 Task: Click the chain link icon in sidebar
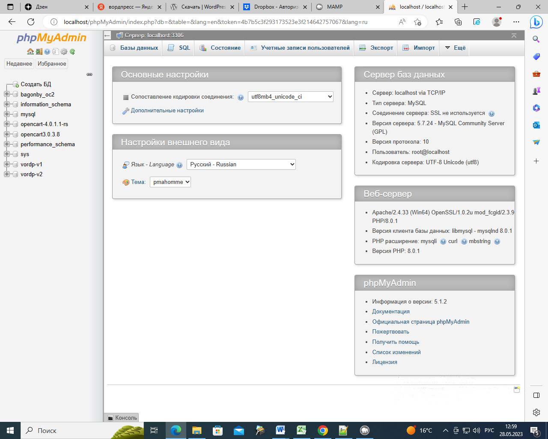tap(89, 75)
